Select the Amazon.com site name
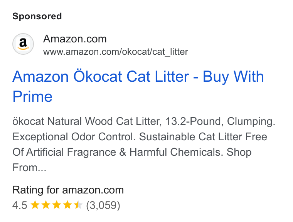 click(75, 39)
